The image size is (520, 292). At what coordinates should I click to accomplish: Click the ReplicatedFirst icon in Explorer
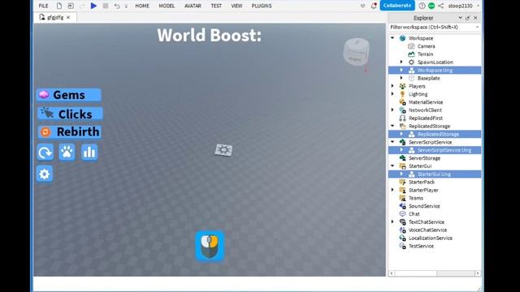[403, 118]
